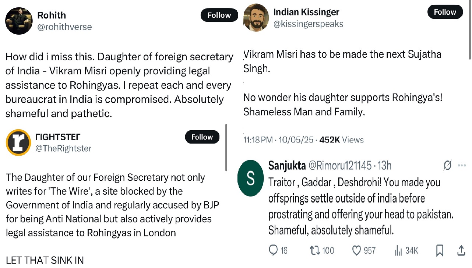The height and width of the screenshot is (268, 472).
Task: Follow the Rightster account
Action: tap(202, 137)
